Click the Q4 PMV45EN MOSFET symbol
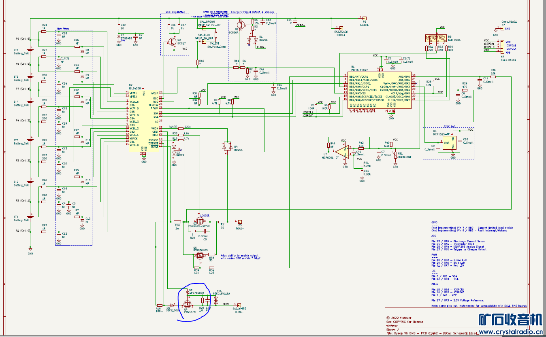Screen dimensions: 546x337 click(x=188, y=304)
